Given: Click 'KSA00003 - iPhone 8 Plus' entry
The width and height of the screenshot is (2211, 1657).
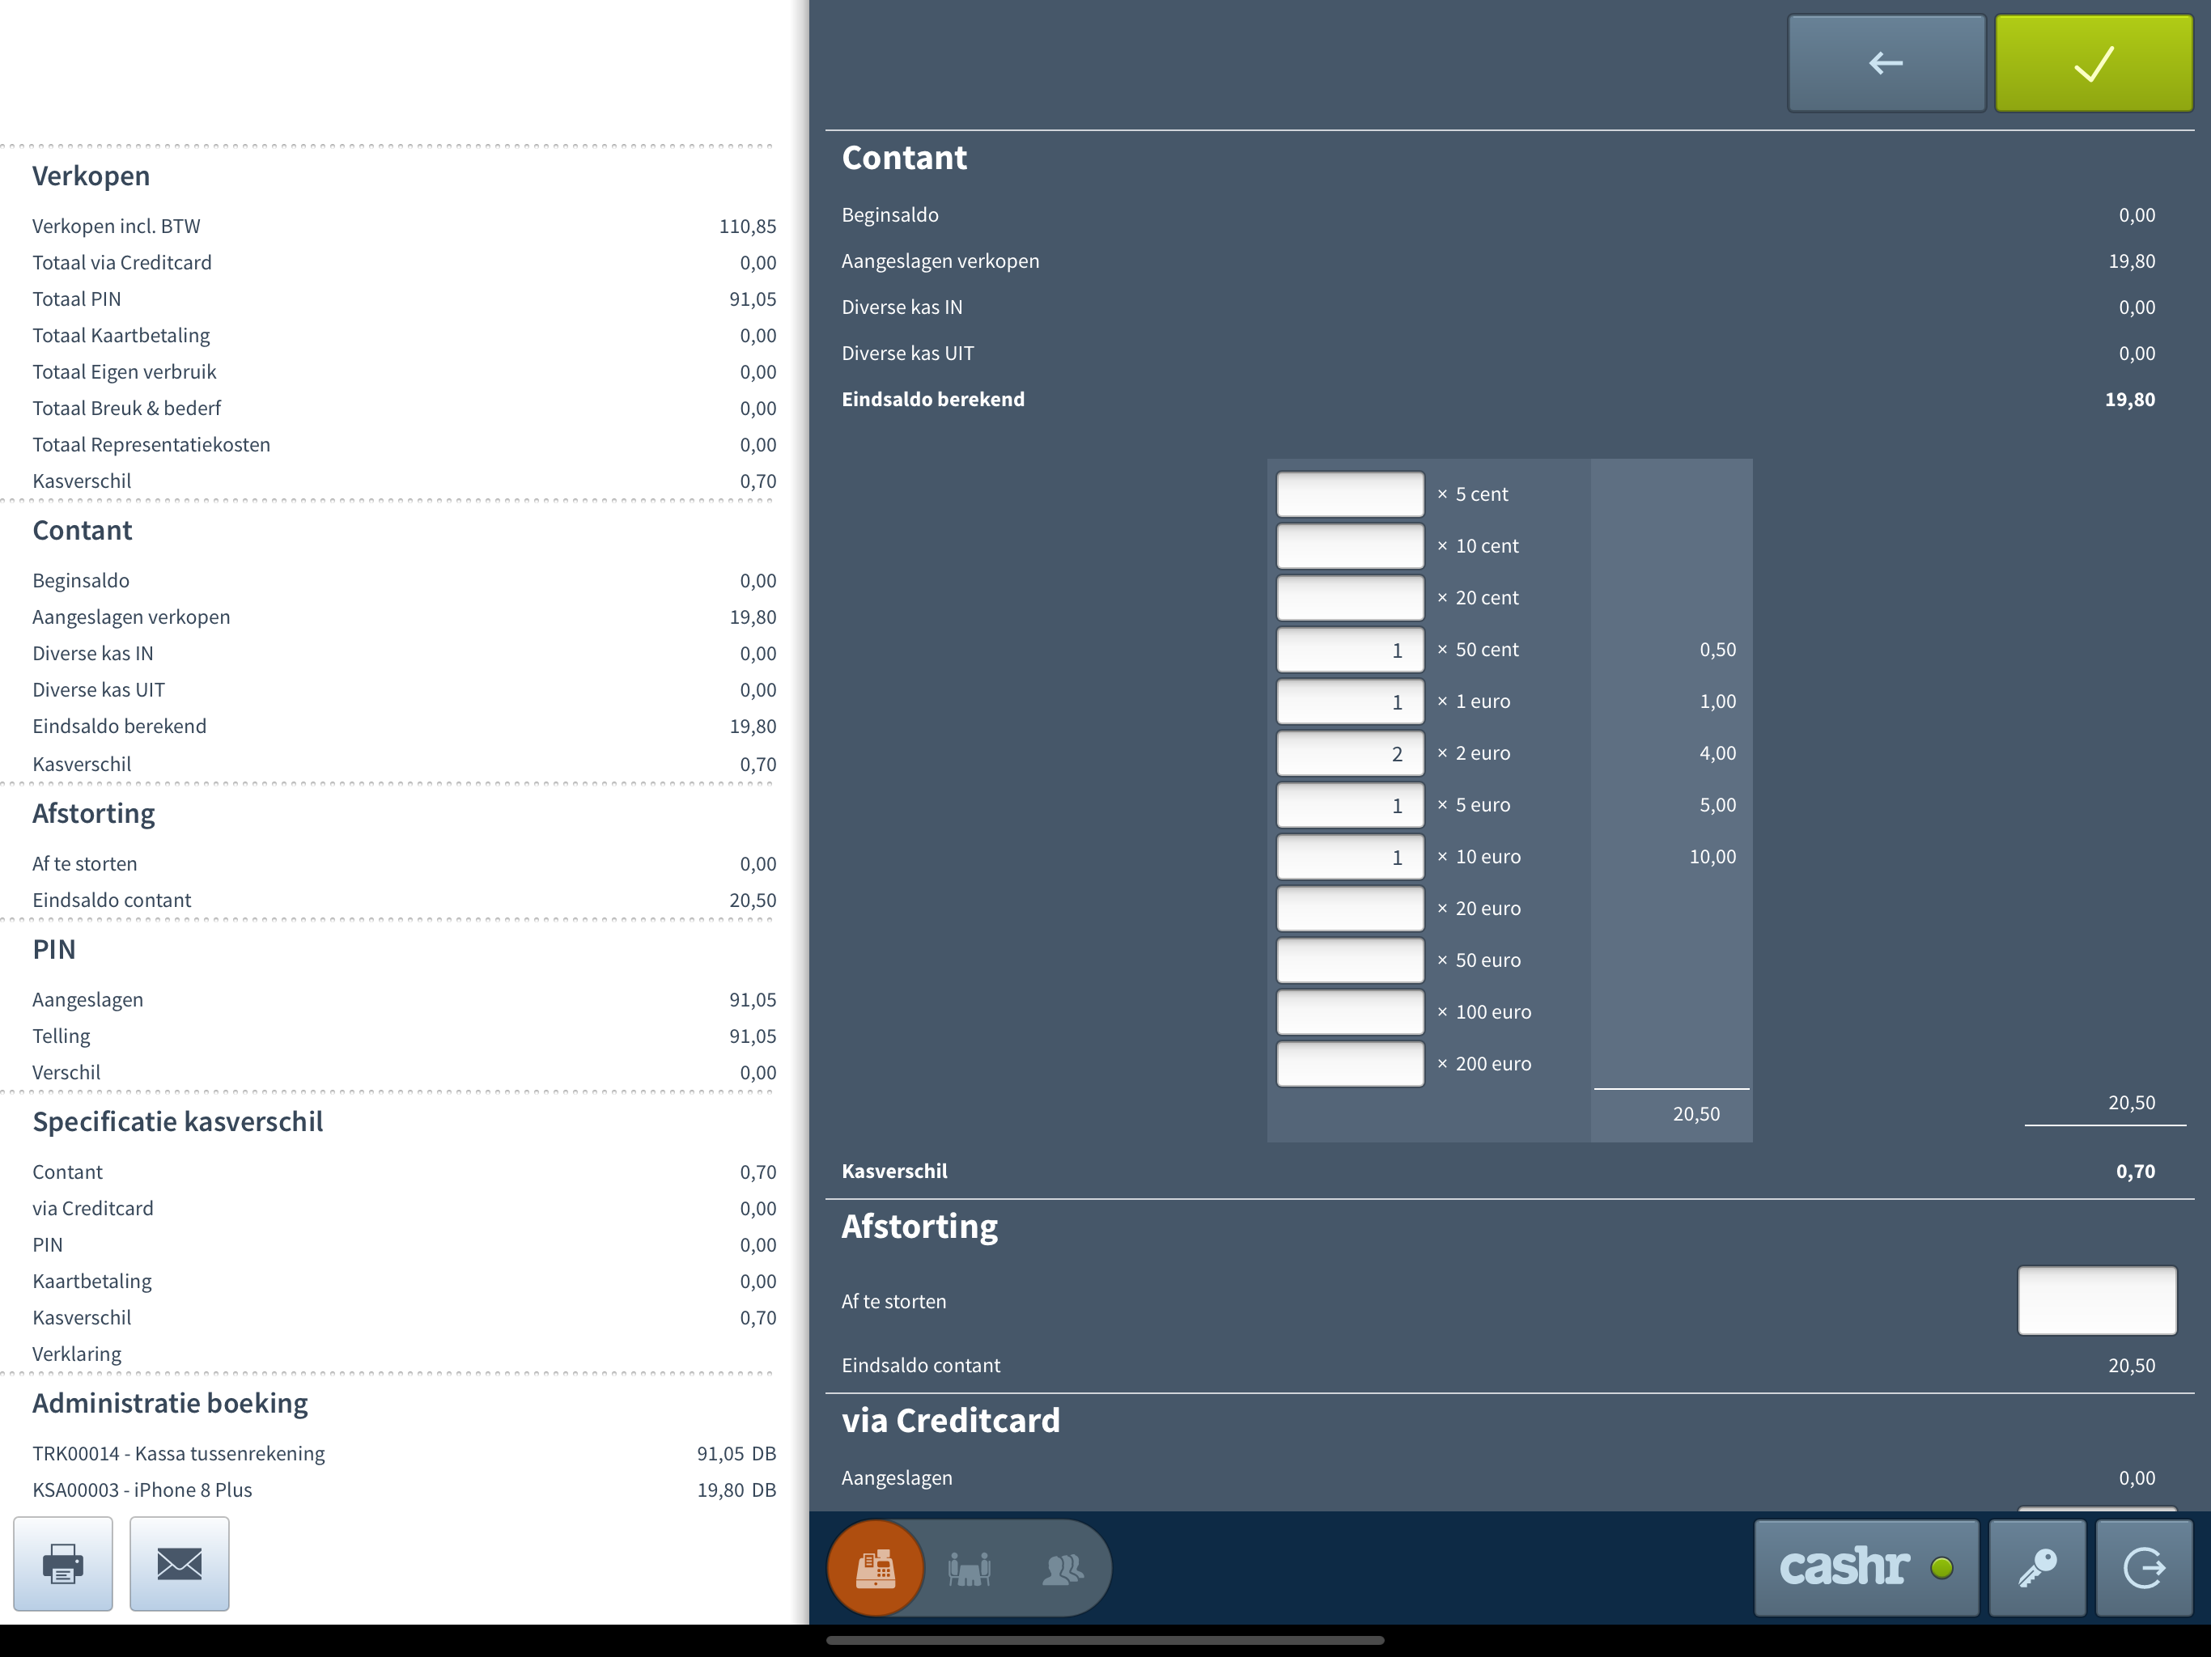Looking at the screenshot, I should [x=404, y=1490].
